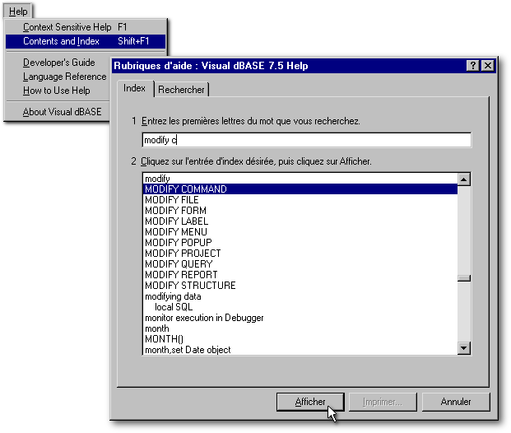Open the Help menu
Viewport: 511px width, 433px height.
[18, 12]
